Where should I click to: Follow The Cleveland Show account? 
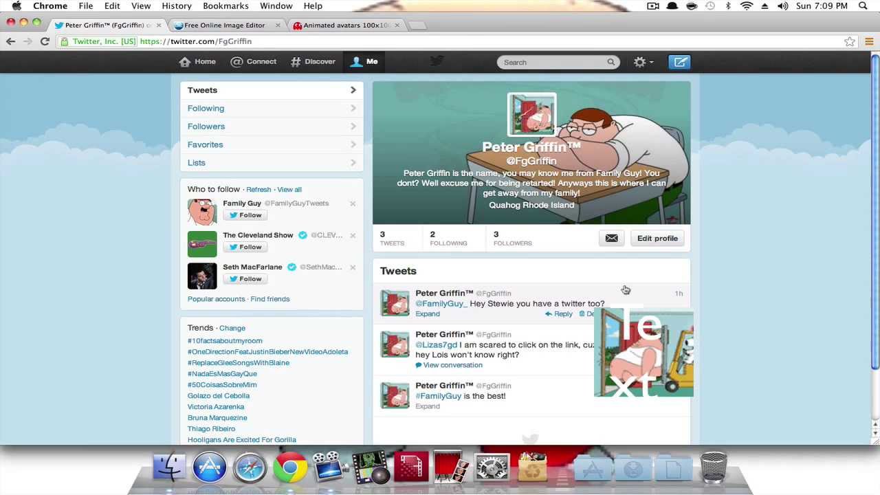pos(245,247)
